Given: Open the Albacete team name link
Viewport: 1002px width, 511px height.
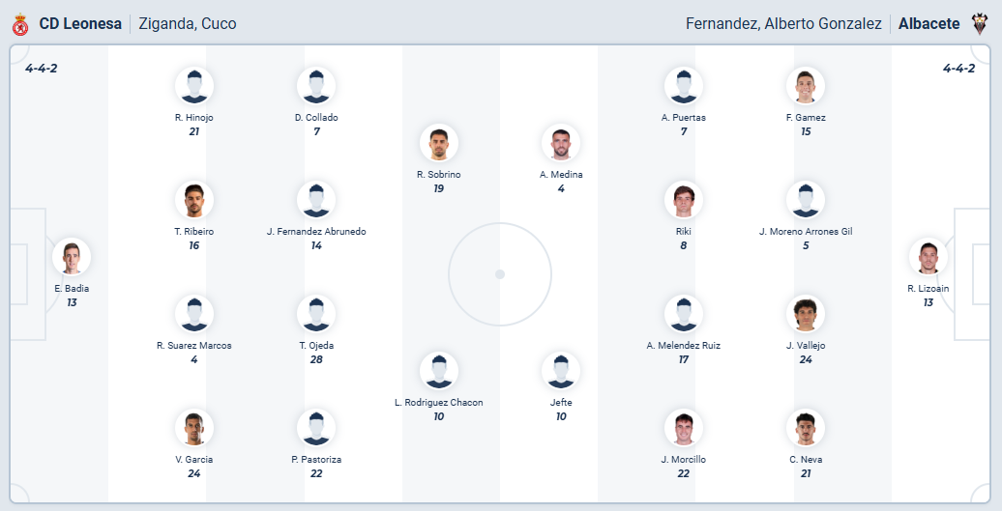Looking at the screenshot, I should [x=928, y=24].
